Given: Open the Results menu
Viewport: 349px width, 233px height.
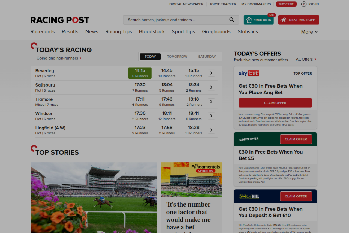Looking at the screenshot, I should [70, 32].
